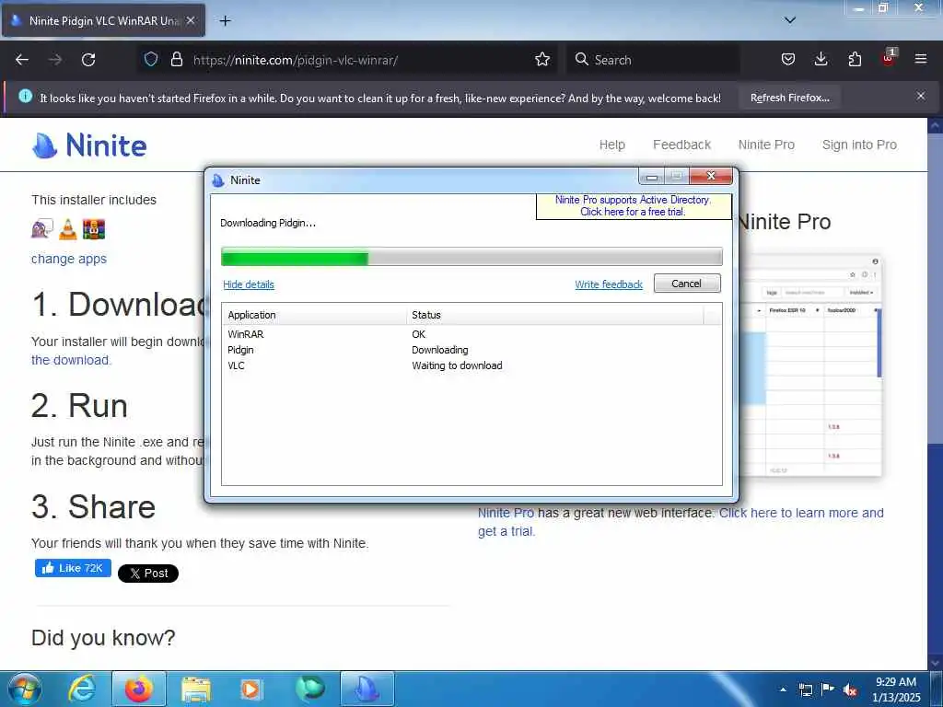943x707 pixels.
Task: Click Status column header
Action: coord(554,315)
